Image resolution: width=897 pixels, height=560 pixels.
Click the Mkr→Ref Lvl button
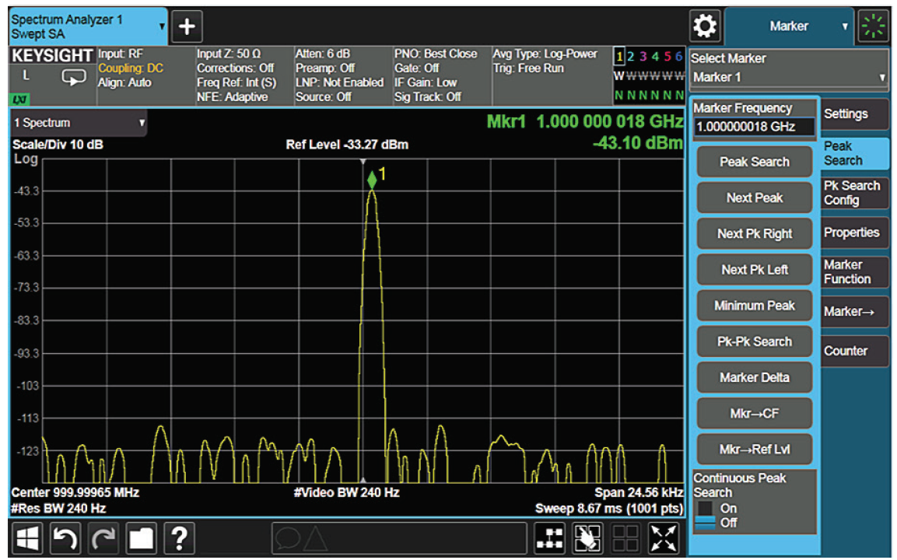(x=754, y=450)
